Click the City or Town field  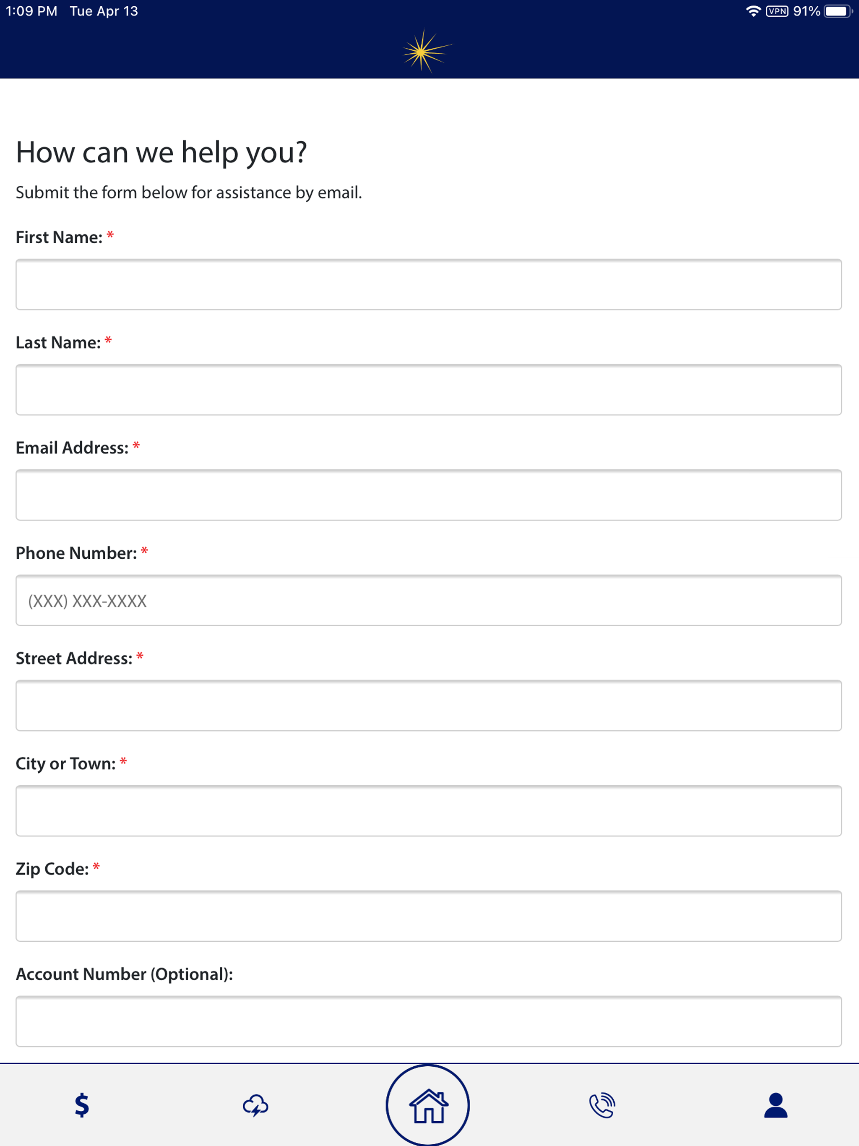pos(429,810)
